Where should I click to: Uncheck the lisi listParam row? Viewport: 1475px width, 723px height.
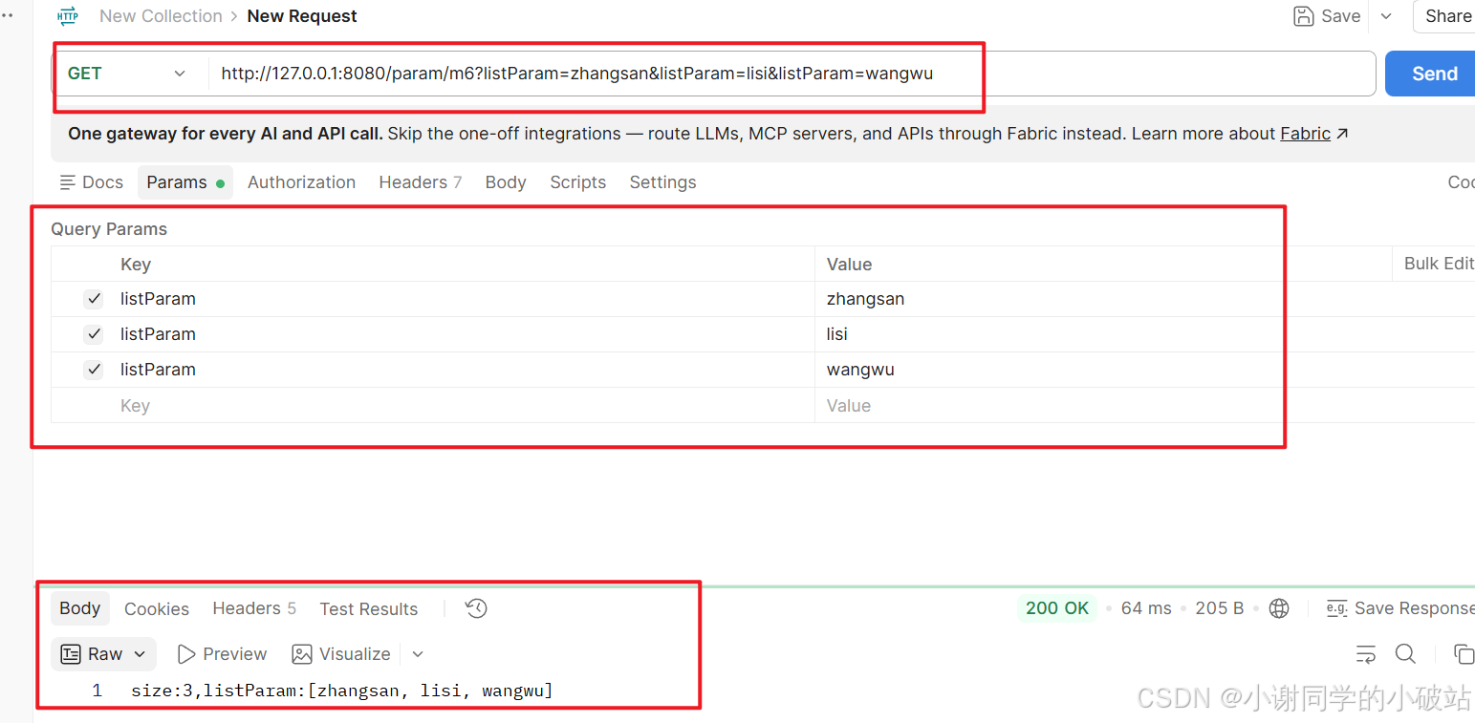coord(94,334)
